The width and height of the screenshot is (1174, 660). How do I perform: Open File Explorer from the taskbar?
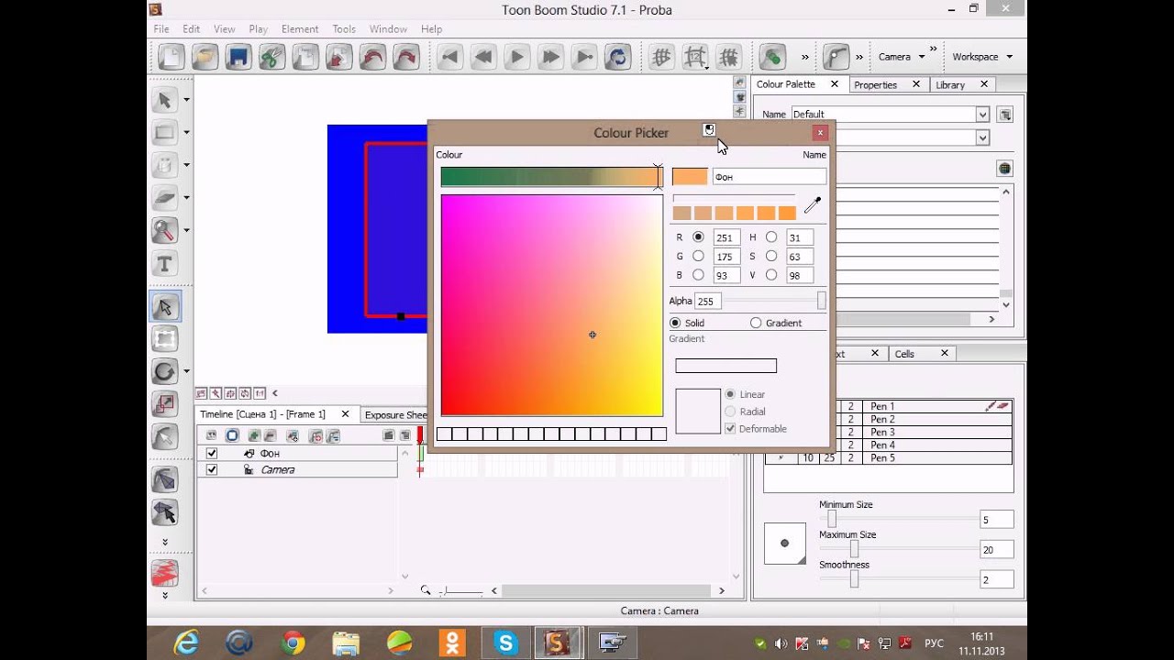(x=347, y=643)
